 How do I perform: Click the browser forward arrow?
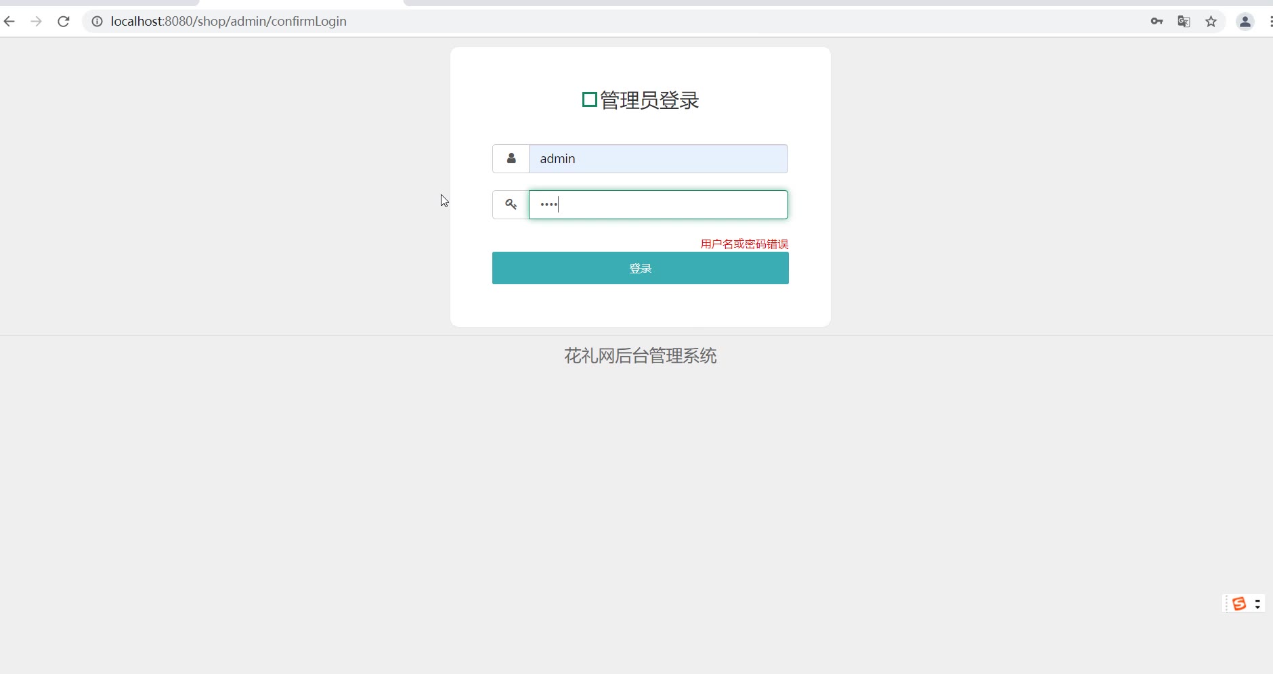click(37, 22)
